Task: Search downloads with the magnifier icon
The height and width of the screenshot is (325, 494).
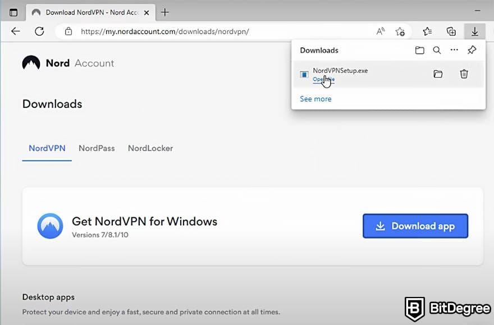Action: click(437, 50)
